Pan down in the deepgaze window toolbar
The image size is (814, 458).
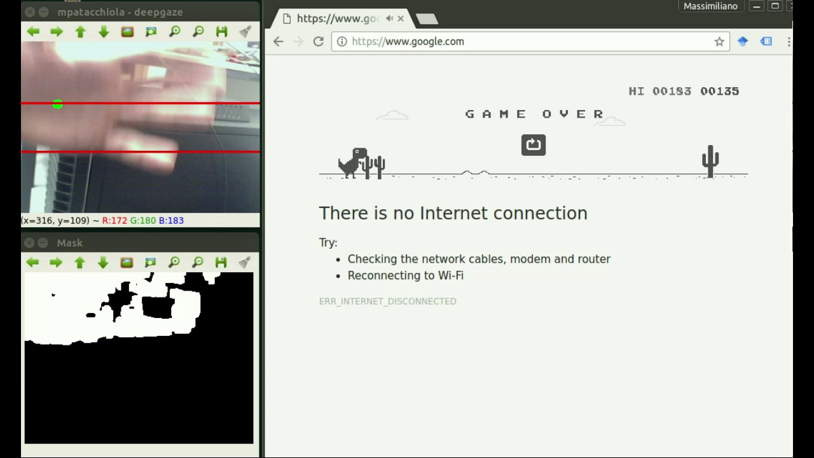tap(104, 31)
